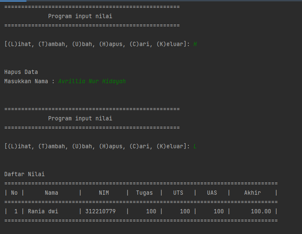Click the first "Program input nilai" heading
This screenshot has width=302, height=234.
[80, 16]
